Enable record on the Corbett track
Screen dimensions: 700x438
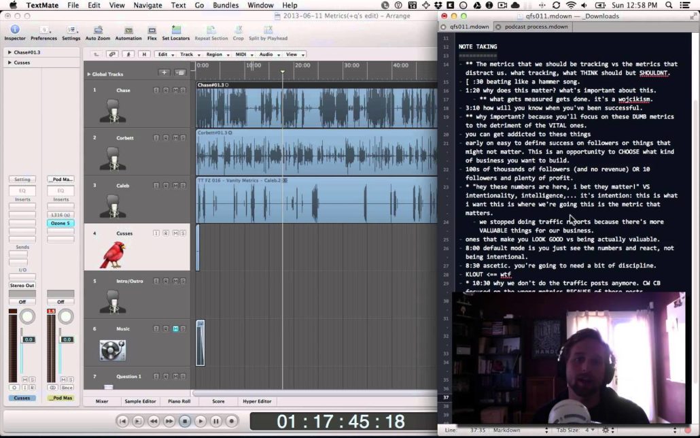[165, 137]
